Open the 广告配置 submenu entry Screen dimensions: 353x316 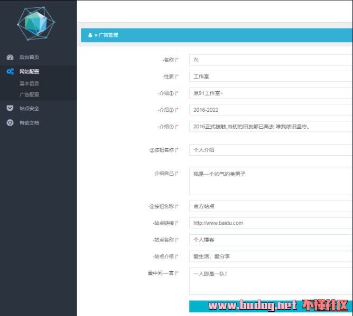coord(29,95)
